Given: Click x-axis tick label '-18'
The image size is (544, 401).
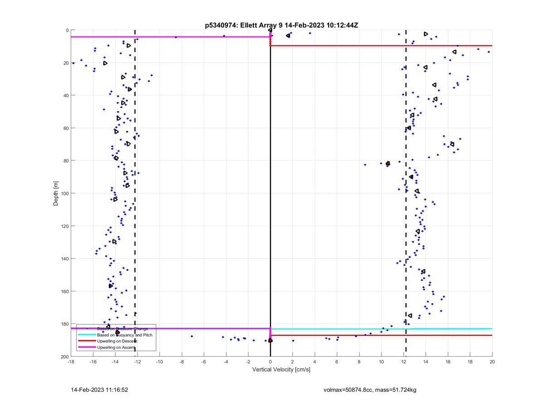Looking at the screenshot, I should point(71,362).
